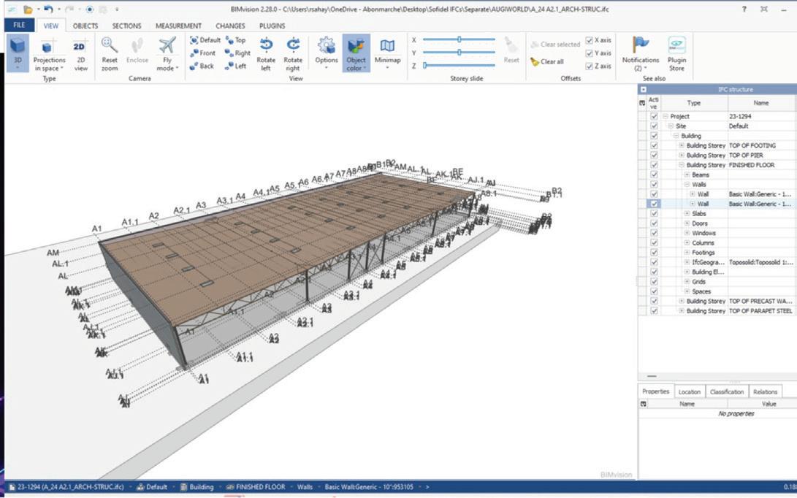Open the Object color dropdown

[356, 53]
